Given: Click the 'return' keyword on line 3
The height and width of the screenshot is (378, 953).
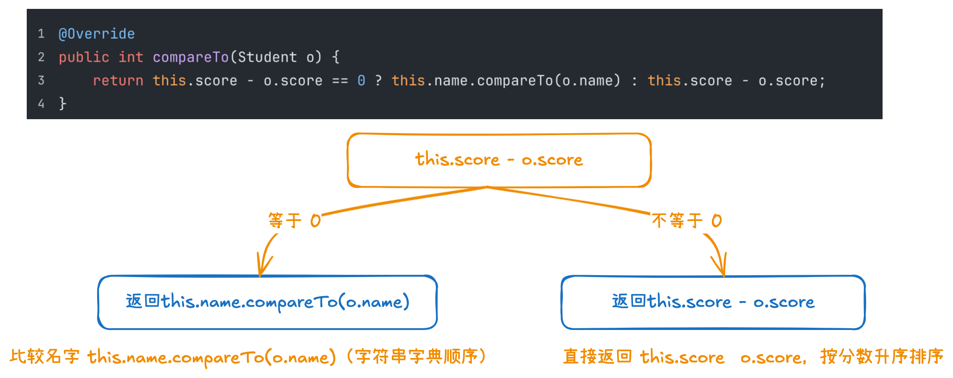Looking at the screenshot, I should click(118, 80).
